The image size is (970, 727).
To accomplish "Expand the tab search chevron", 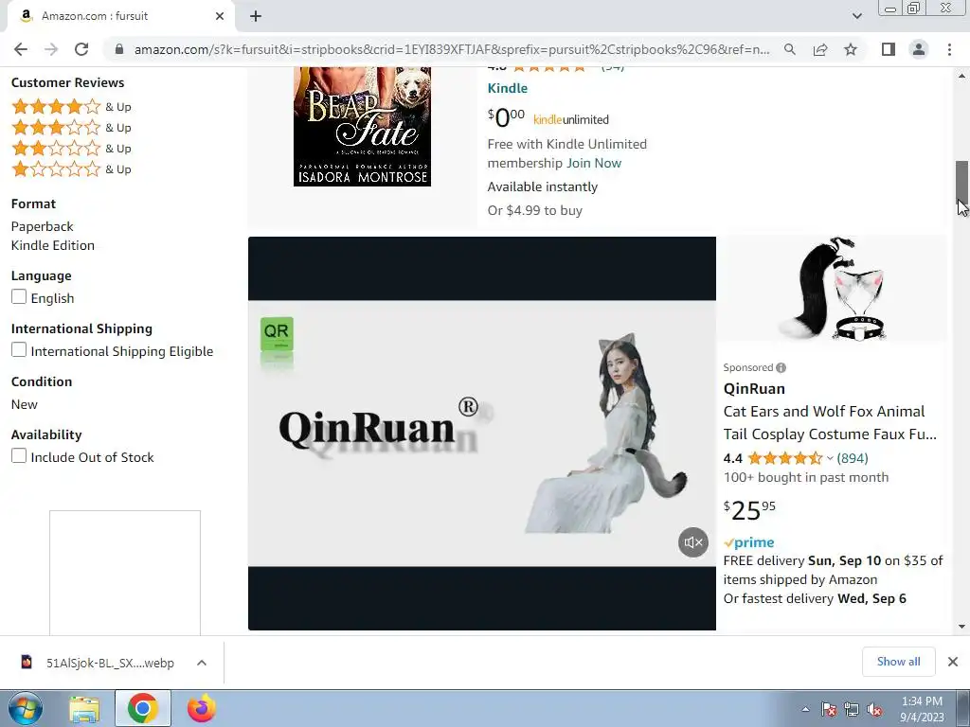I will [x=856, y=16].
